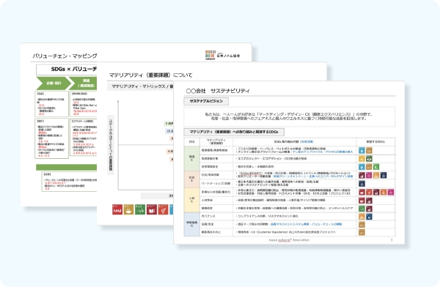440x287 pixels.
Task: Click the 日本ノハム協会 logo on the back slide
Action: (x=222, y=55)
